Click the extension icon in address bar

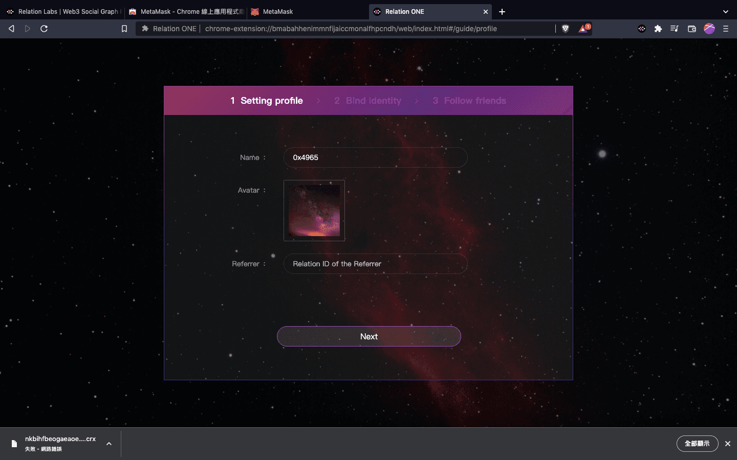coord(145,29)
